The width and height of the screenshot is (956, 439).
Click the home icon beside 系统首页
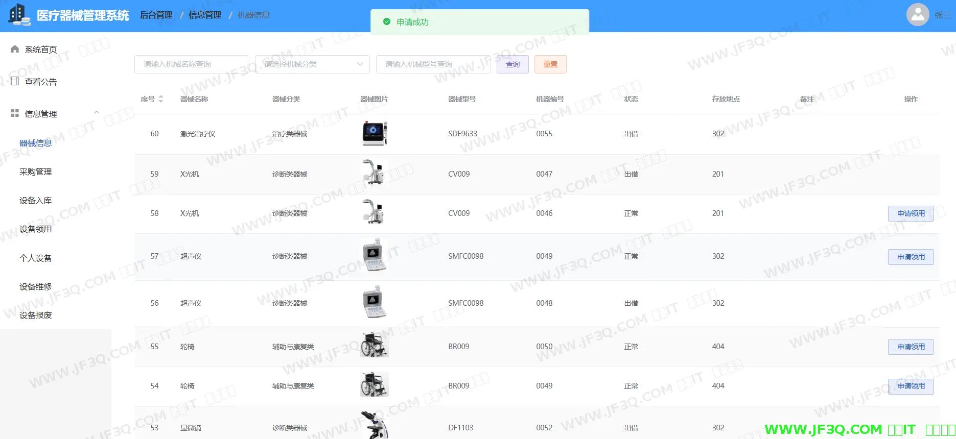tap(15, 49)
